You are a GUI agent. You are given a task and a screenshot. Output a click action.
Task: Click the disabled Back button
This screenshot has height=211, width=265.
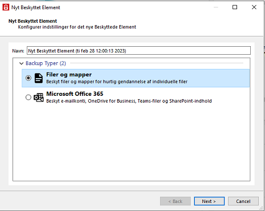pos(176,201)
